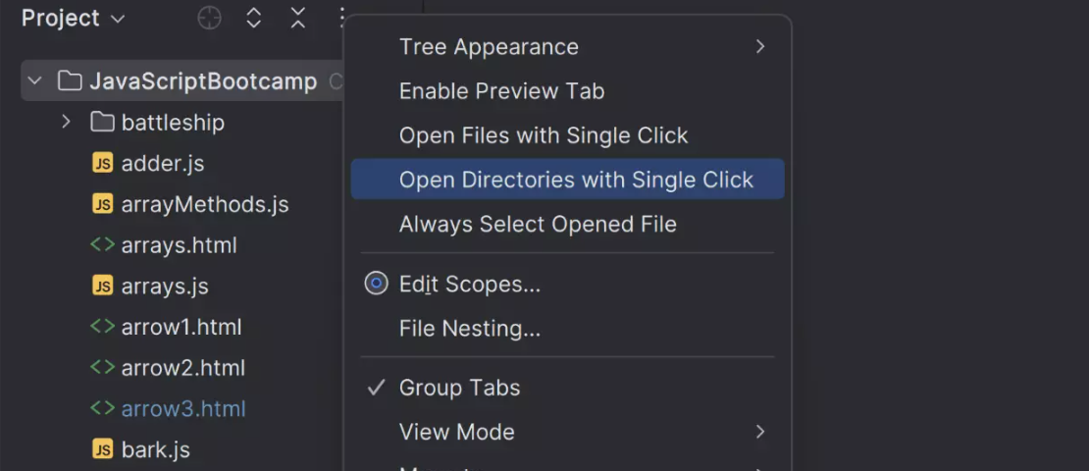Select arrow3.html in the project tree
1089x471 pixels.
click(x=182, y=409)
